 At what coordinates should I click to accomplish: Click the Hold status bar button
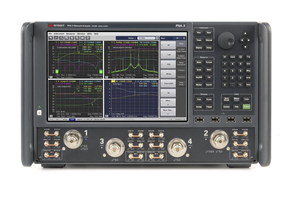pyautogui.click(x=72, y=120)
